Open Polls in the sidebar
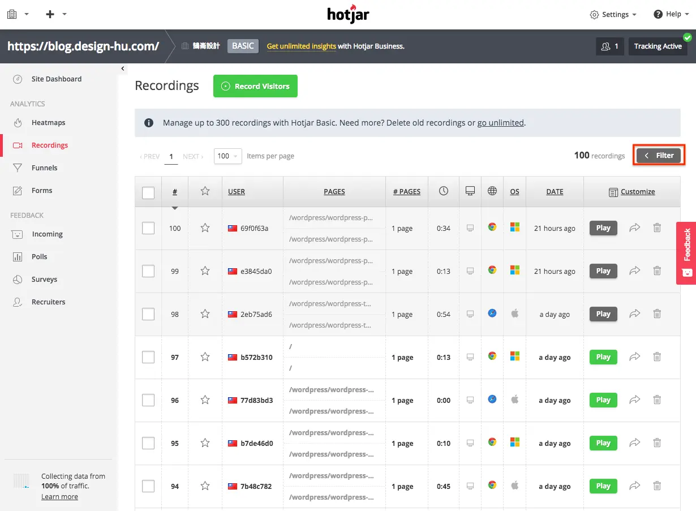This screenshot has height=511, width=696. tap(40, 257)
